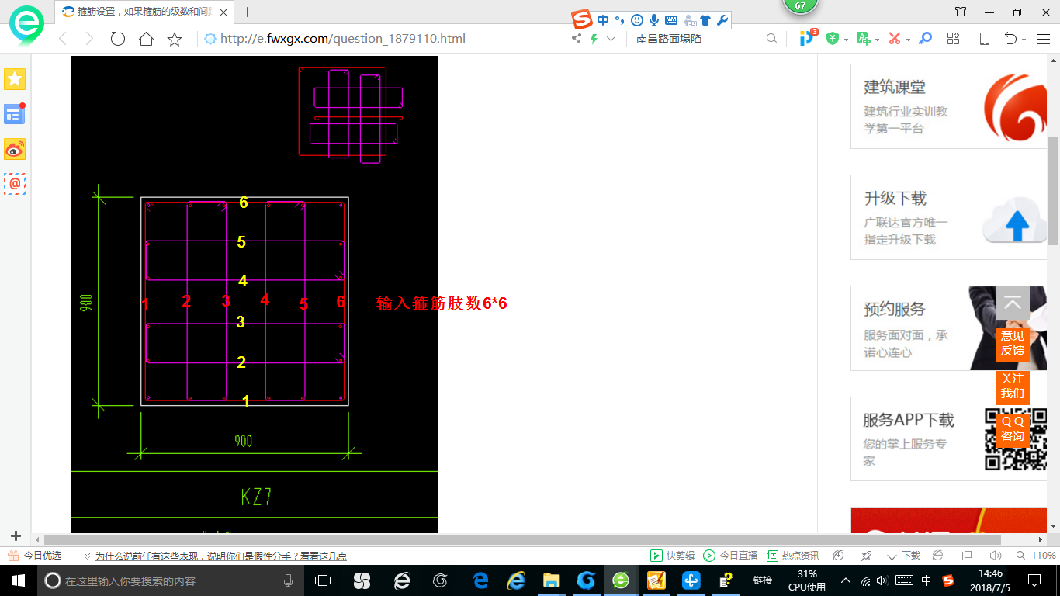Open Sogou wrench toolbox icon
This screenshot has width=1060, height=596.
click(x=722, y=21)
